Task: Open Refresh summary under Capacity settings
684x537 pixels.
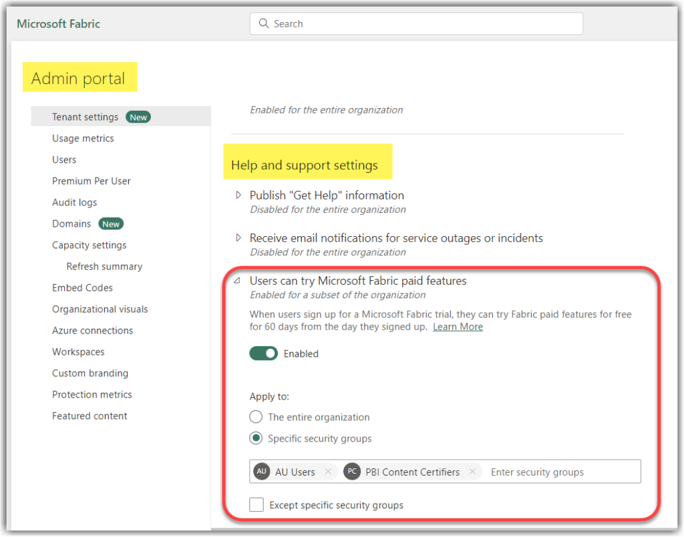Action: coord(104,266)
